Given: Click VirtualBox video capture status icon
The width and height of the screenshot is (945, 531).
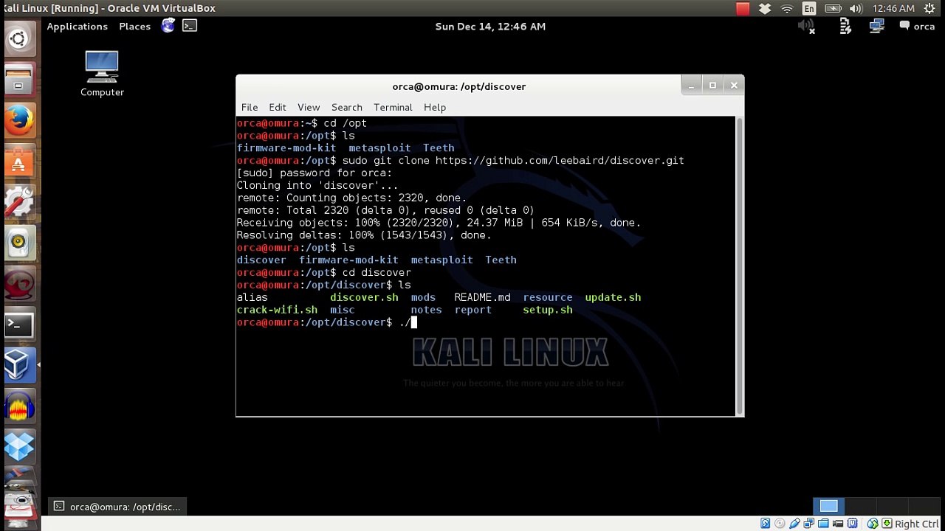Looking at the screenshot, I should 838,524.
